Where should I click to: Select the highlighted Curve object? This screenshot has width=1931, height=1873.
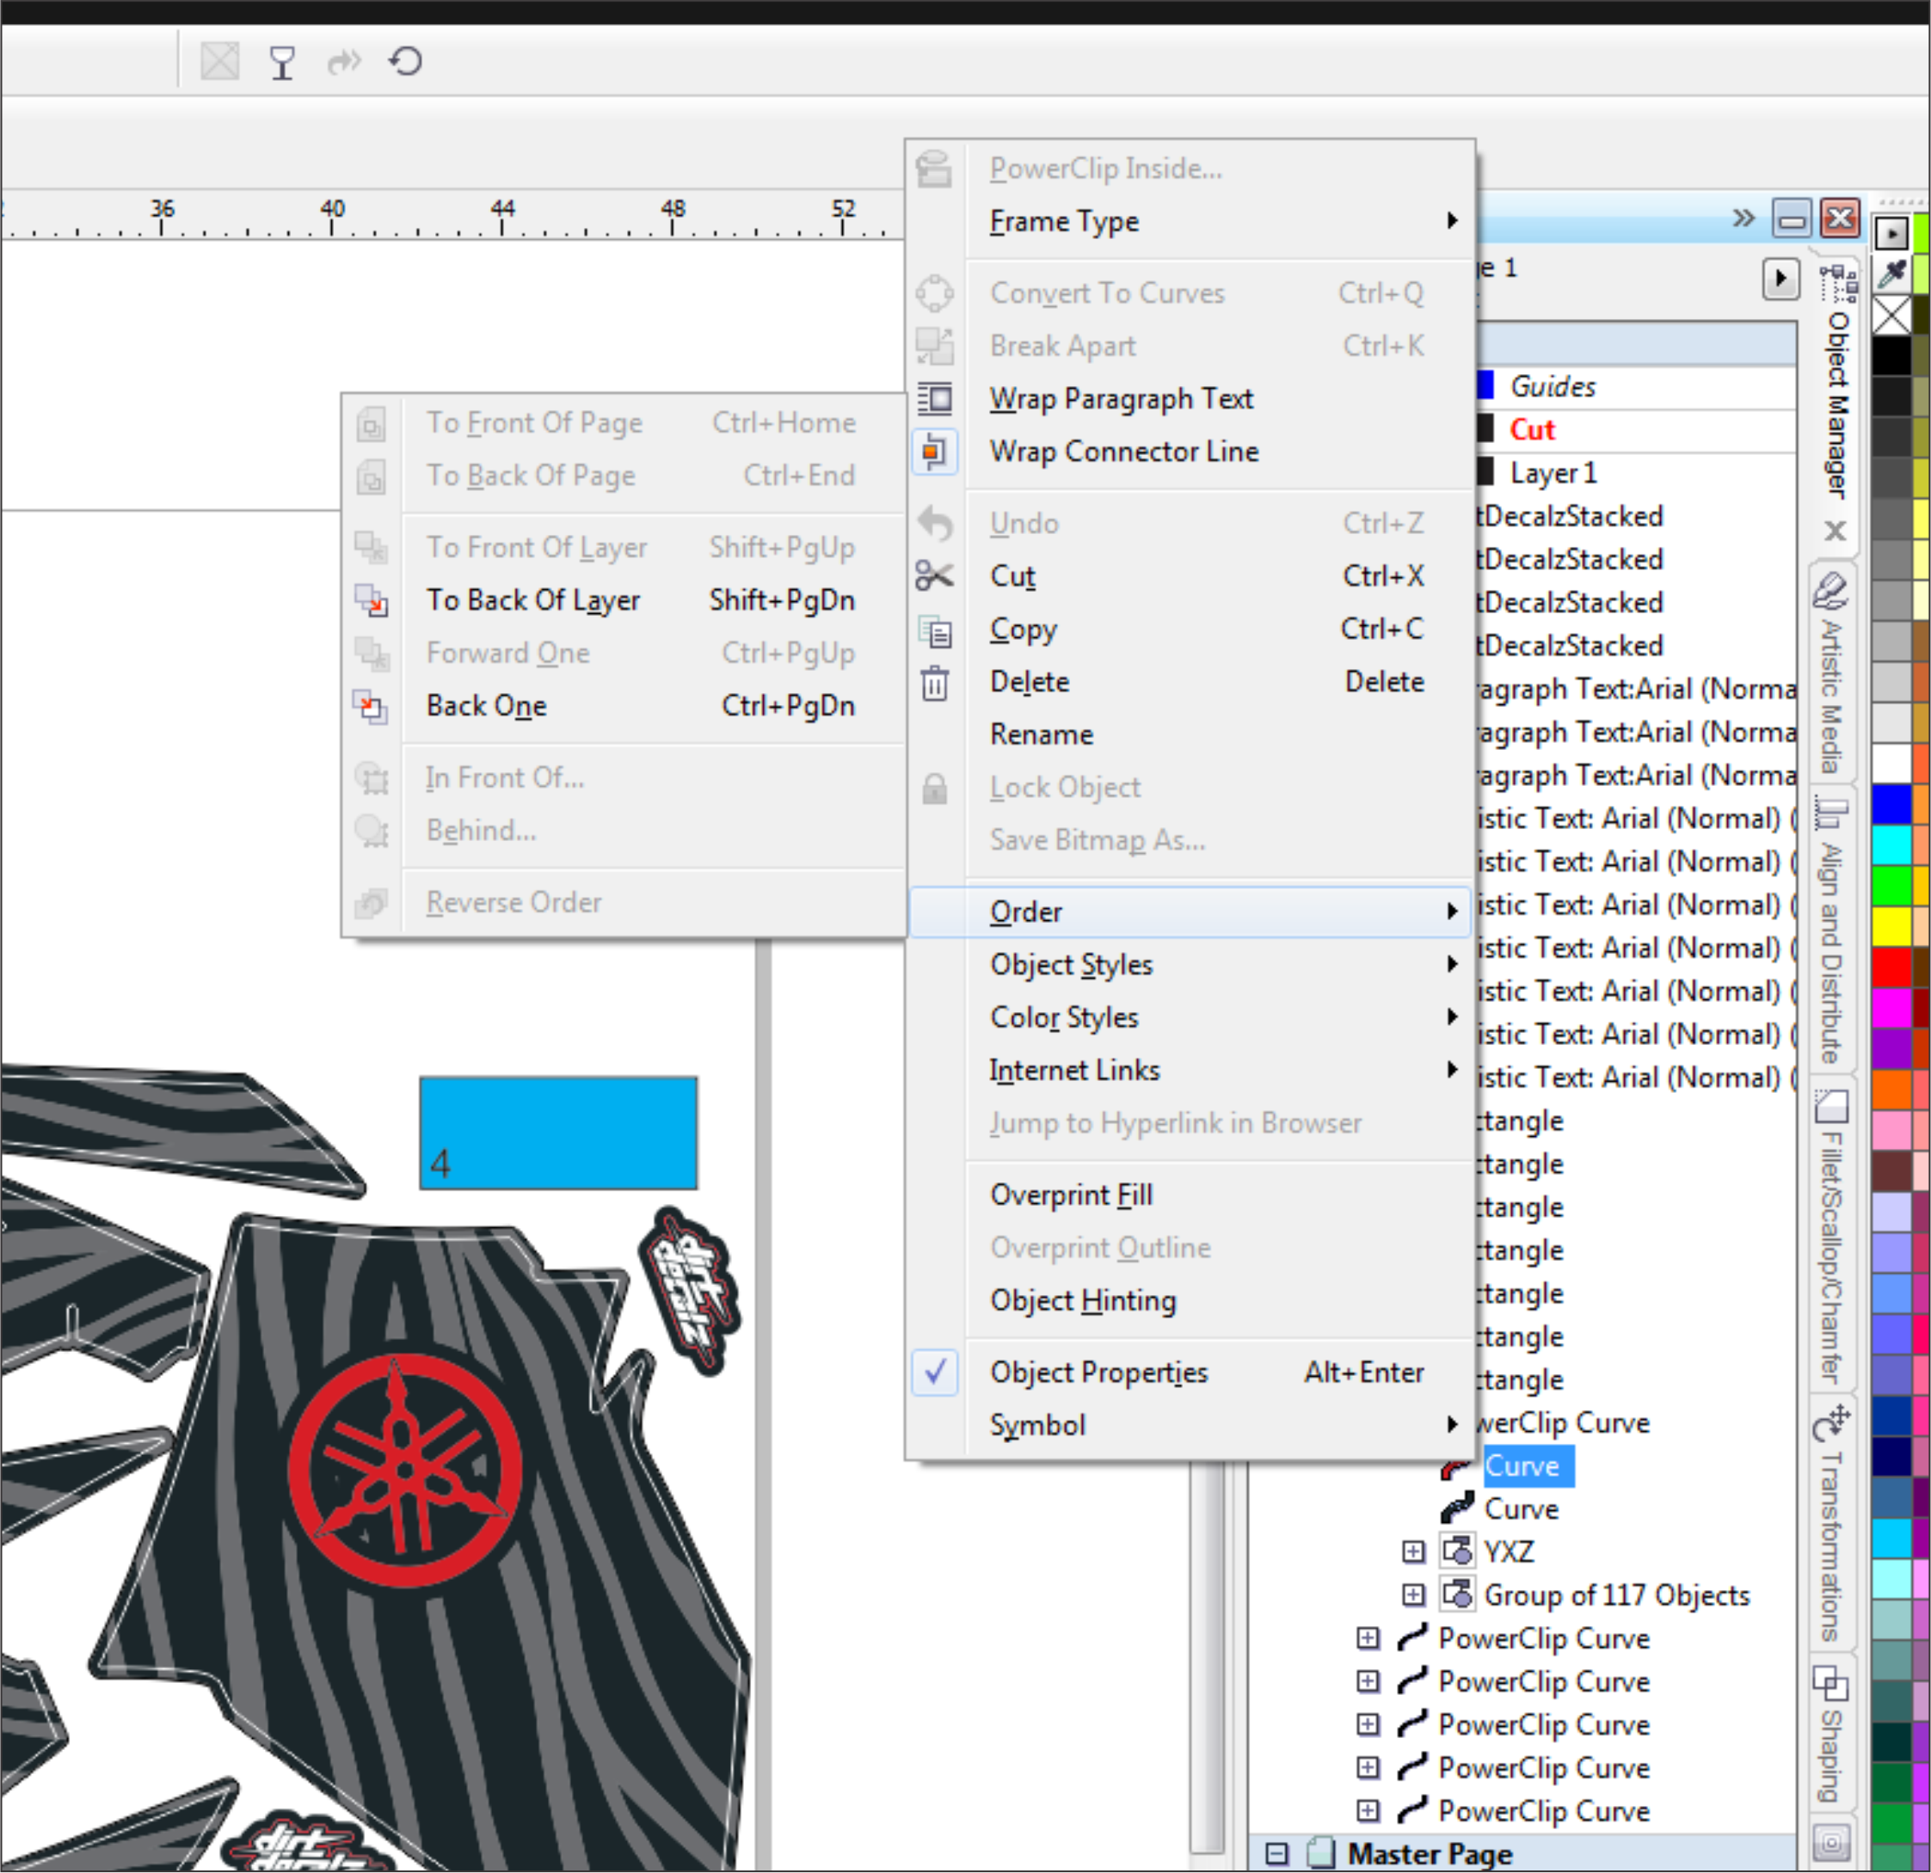coord(1528,1466)
